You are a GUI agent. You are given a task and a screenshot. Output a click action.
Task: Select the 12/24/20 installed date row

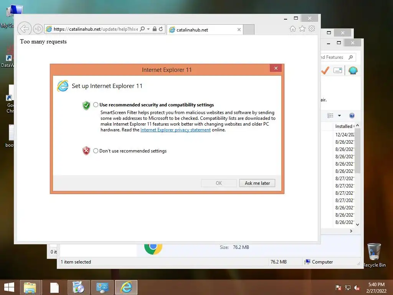coord(345,134)
